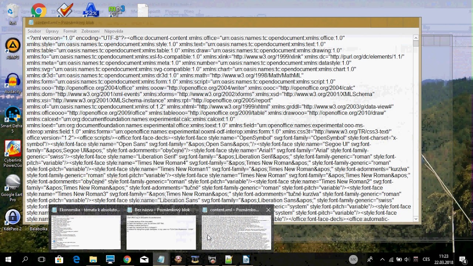Launch Microsoft Edge from the taskbar

point(76,259)
